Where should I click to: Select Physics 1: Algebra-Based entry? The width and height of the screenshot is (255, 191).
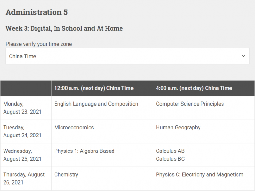click(x=84, y=151)
